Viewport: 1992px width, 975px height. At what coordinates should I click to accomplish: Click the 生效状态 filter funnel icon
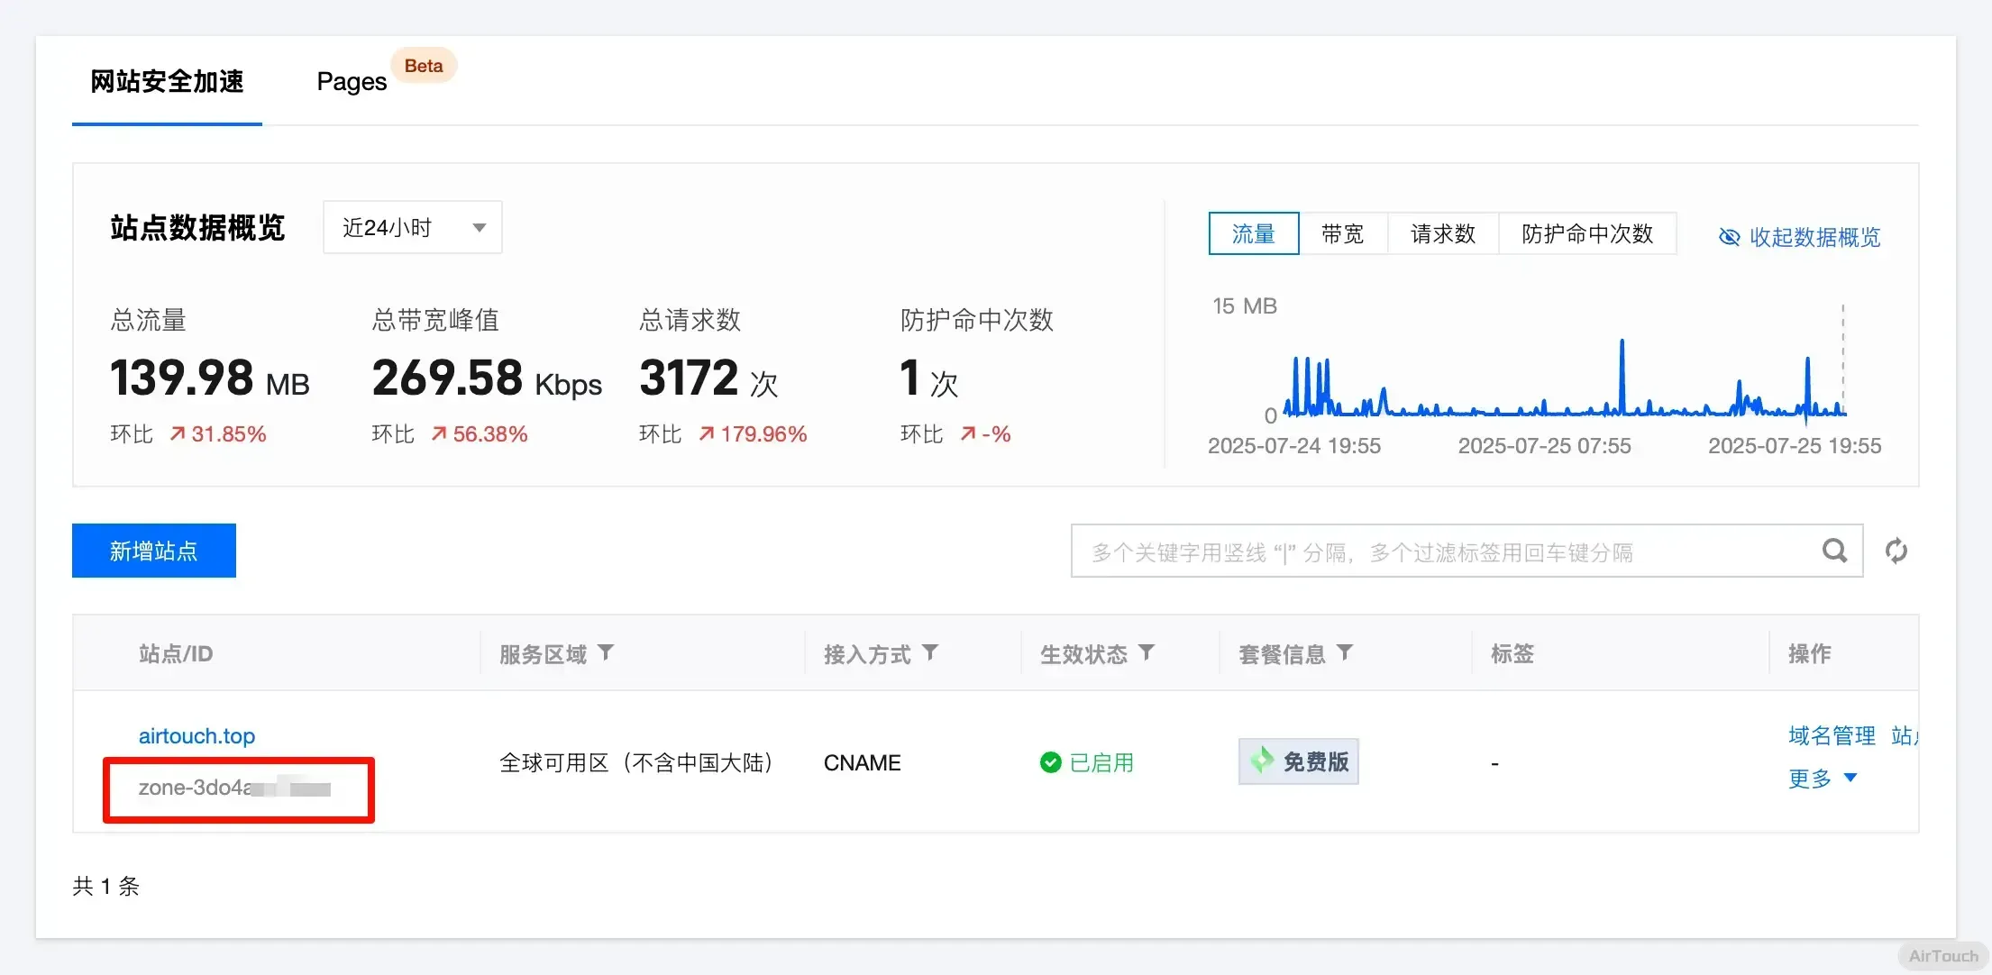(x=1147, y=652)
